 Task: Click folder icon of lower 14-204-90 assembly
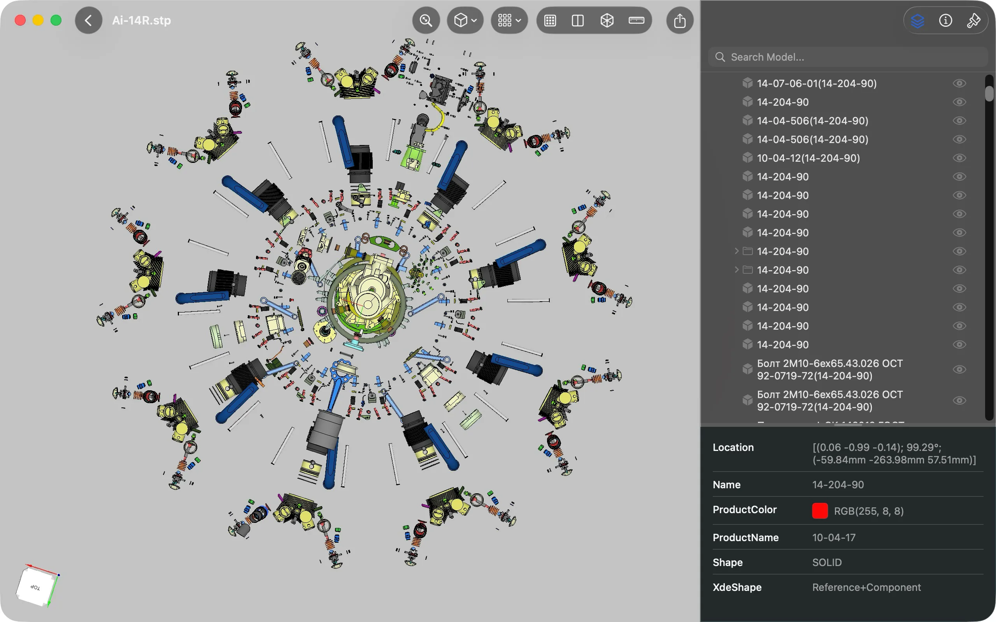[x=747, y=270]
